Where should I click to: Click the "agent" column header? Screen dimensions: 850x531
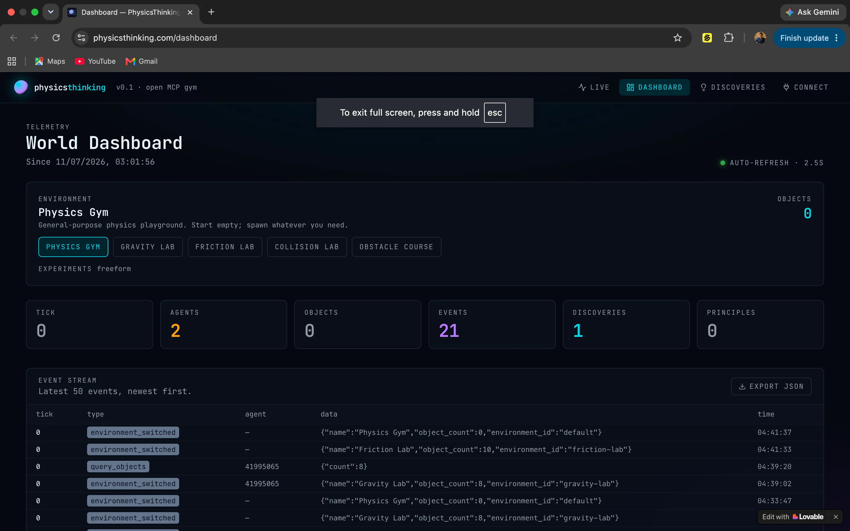click(x=256, y=414)
